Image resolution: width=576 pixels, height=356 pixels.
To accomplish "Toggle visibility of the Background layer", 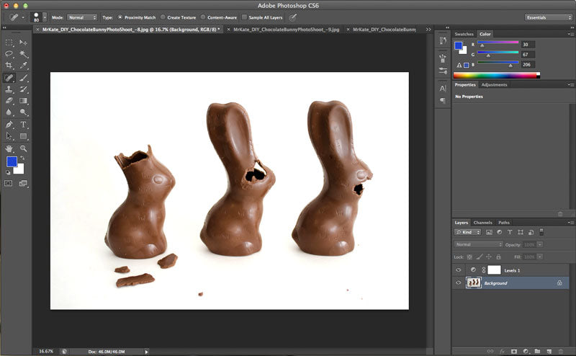I will pyautogui.click(x=459, y=283).
